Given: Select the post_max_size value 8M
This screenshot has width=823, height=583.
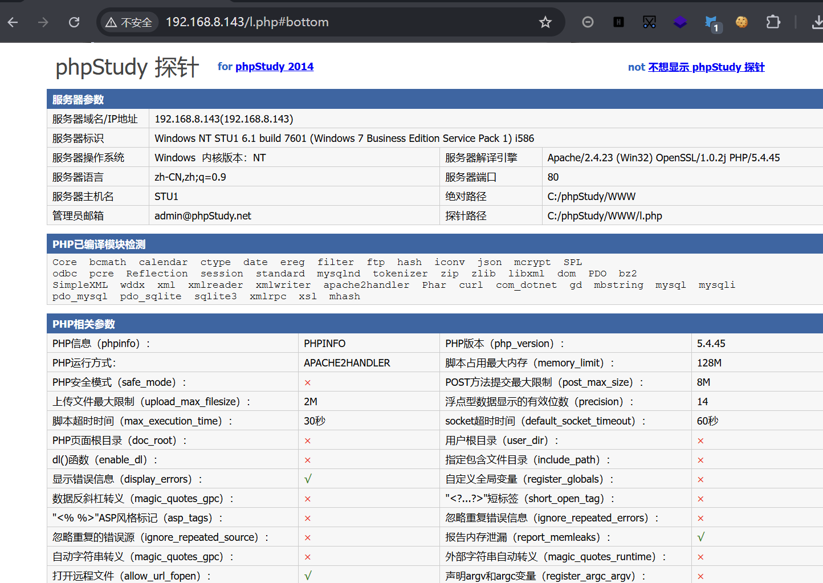Looking at the screenshot, I should [703, 382].
